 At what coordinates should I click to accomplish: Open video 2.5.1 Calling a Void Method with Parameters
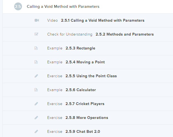coord(102,20)
